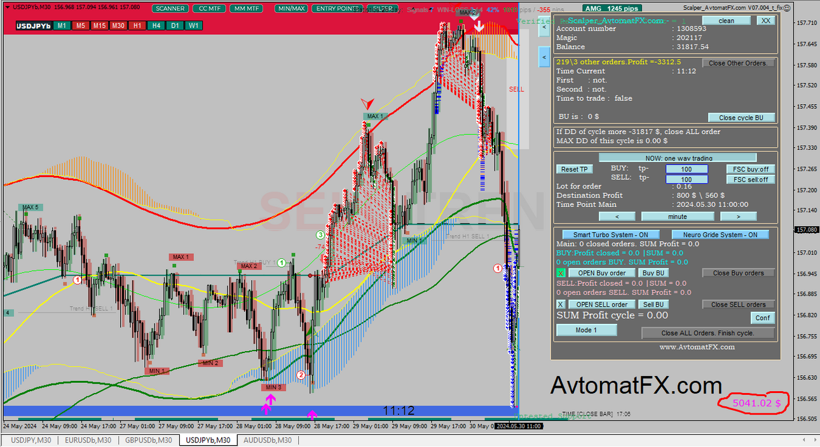The height and width of the screenshot is (447, 820).
Task: Click the red arrow above MAX 1
Action: (x=367, y=103)
